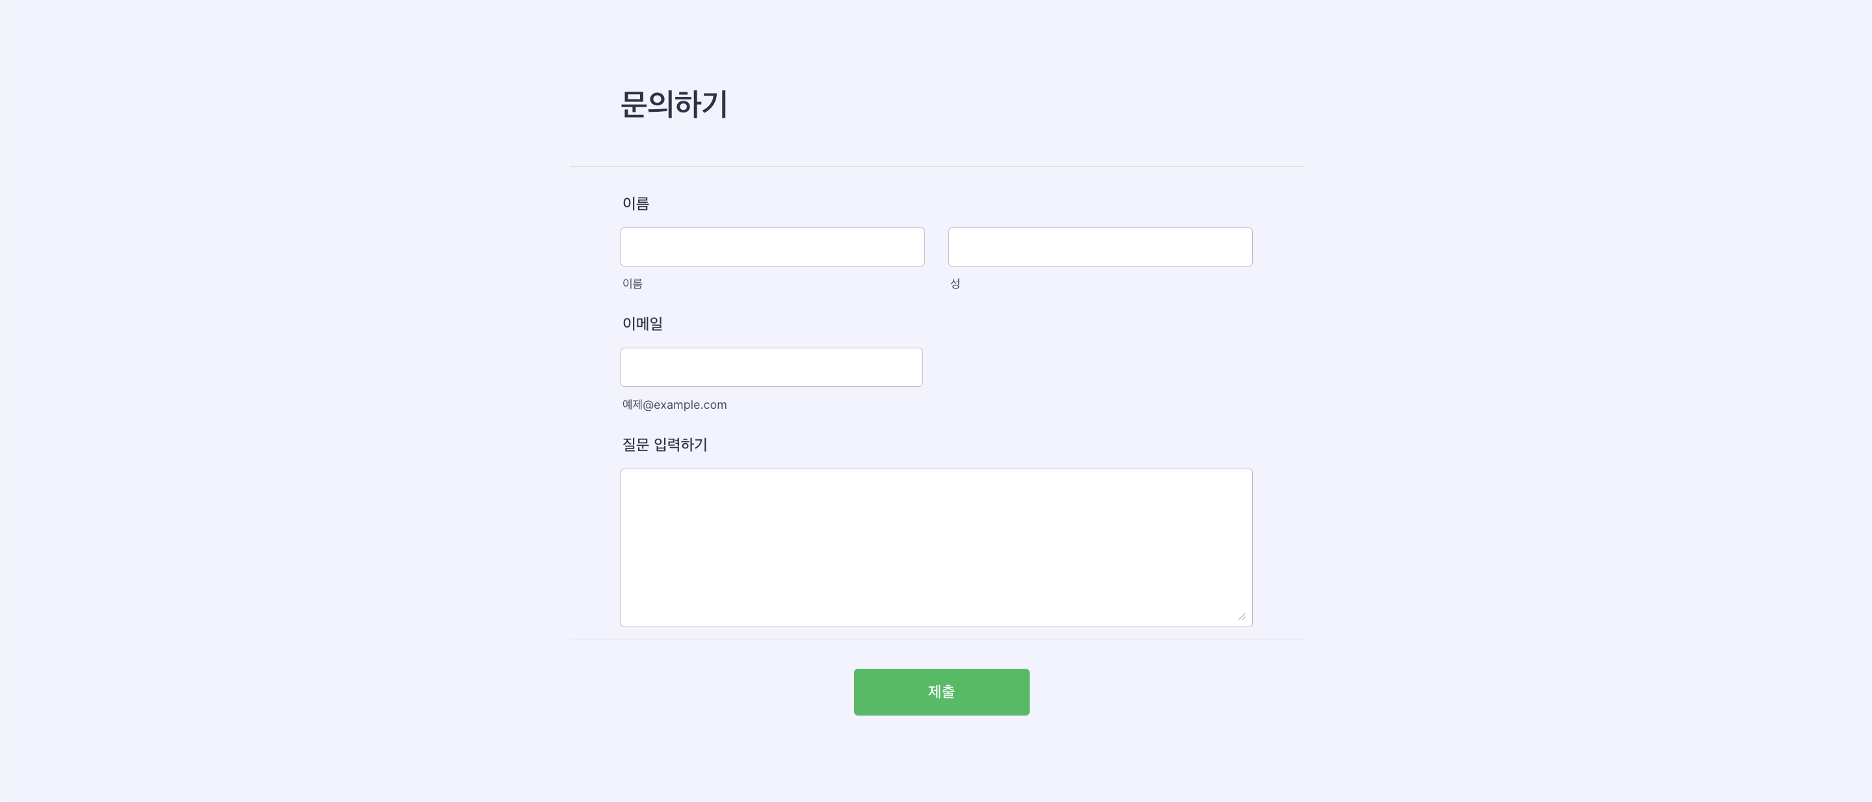Click the 질문 입력하기 label
Viewport: 1872px width, 802px height.
[x=664, y=444]
